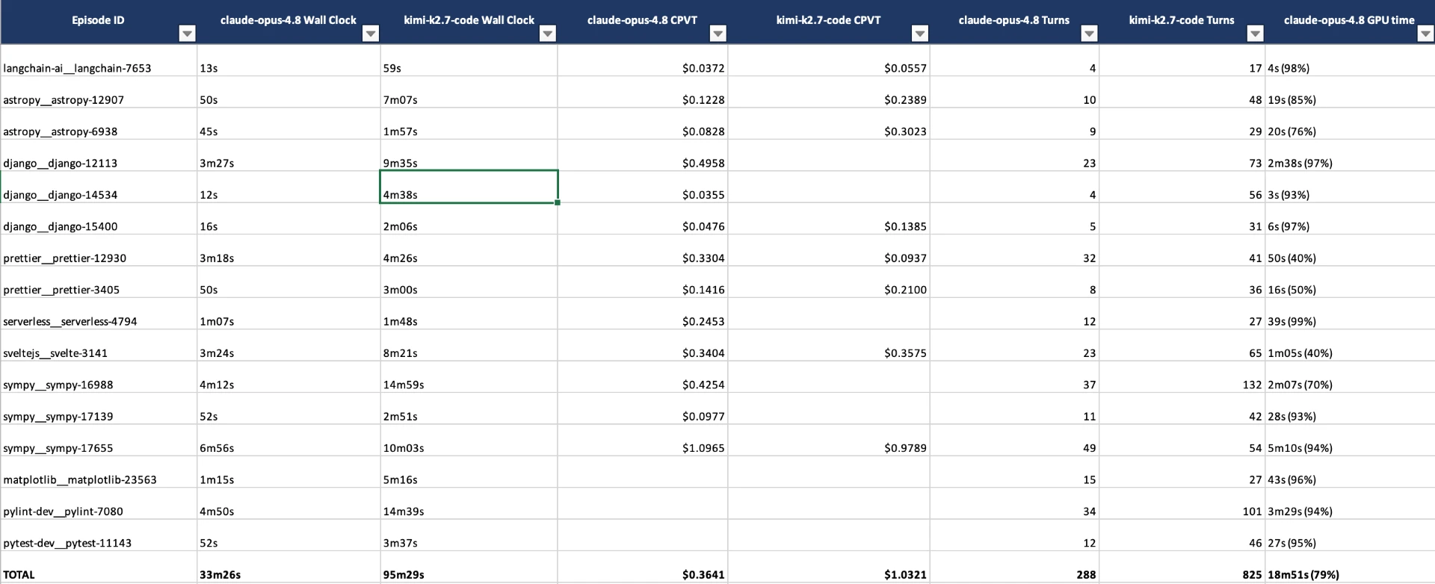Select the $0.9789 CPVT cell
1435x584 pixels.
coord(829,441)
